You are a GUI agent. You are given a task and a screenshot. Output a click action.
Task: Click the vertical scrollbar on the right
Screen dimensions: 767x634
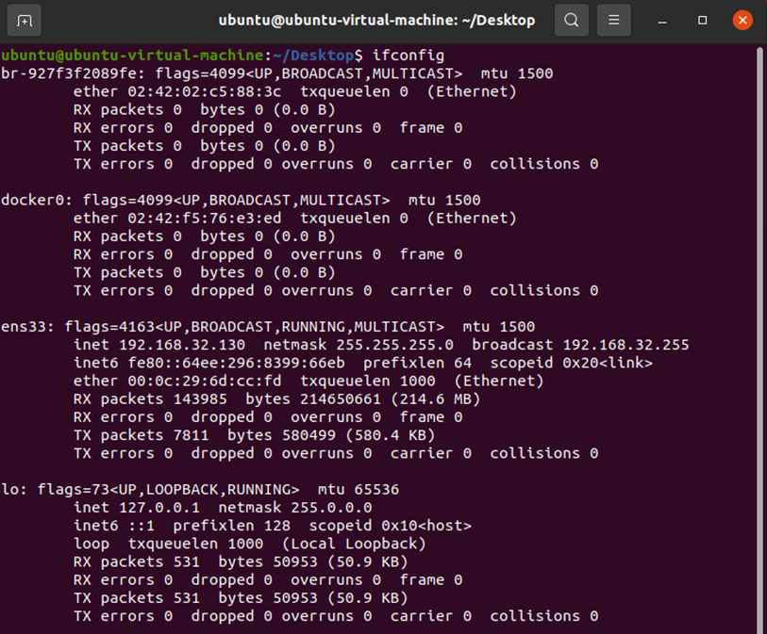759,283
